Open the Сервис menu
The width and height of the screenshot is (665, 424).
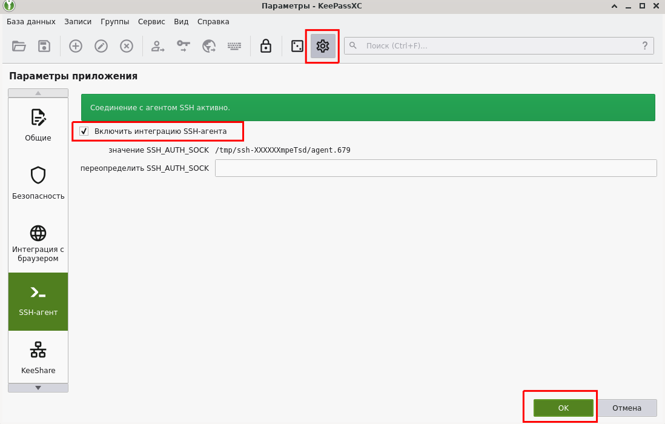[x=151, y=21]
